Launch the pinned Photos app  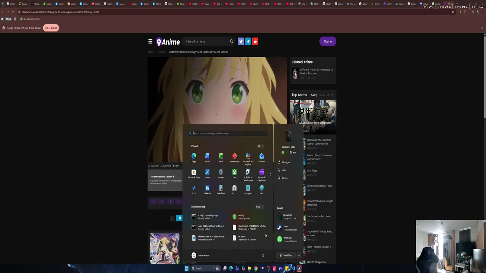[207, 174]
